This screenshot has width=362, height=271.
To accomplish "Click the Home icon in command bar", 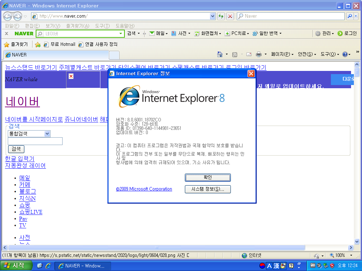I will [x=220, y=54].
